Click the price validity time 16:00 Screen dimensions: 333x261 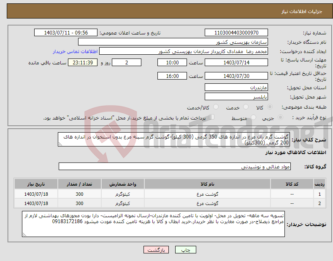pyautogui.click(x=172, y=76)
